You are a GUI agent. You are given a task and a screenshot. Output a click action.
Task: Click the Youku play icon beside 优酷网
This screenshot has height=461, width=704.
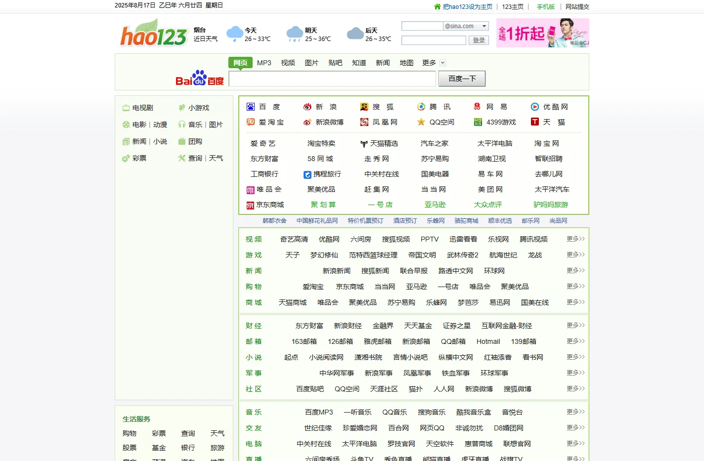pyautogui.click(x=535, y=107)
